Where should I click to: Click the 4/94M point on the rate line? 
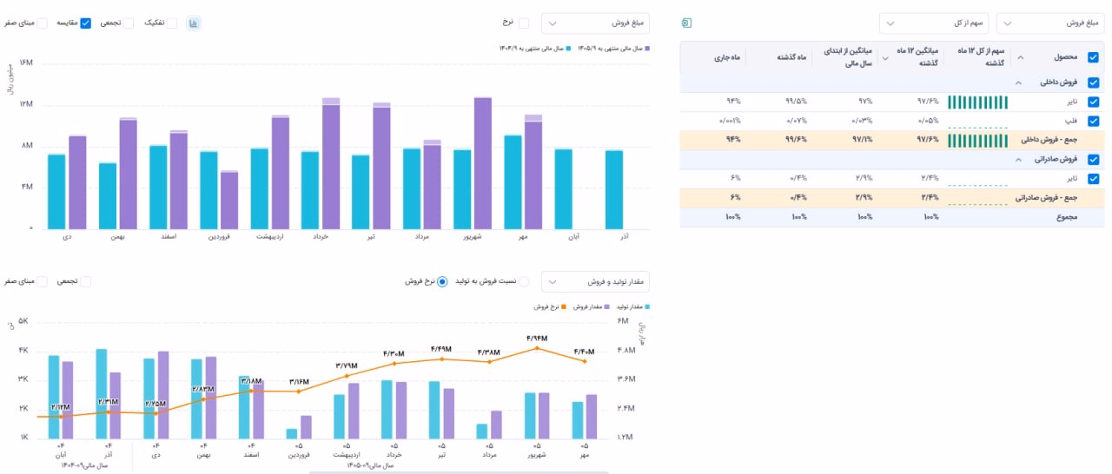[537, 348]
